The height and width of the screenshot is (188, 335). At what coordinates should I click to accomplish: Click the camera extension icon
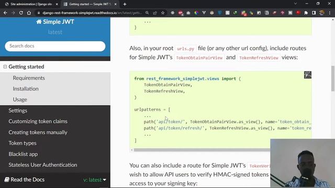pyautogui.click(x=188, y=13)
